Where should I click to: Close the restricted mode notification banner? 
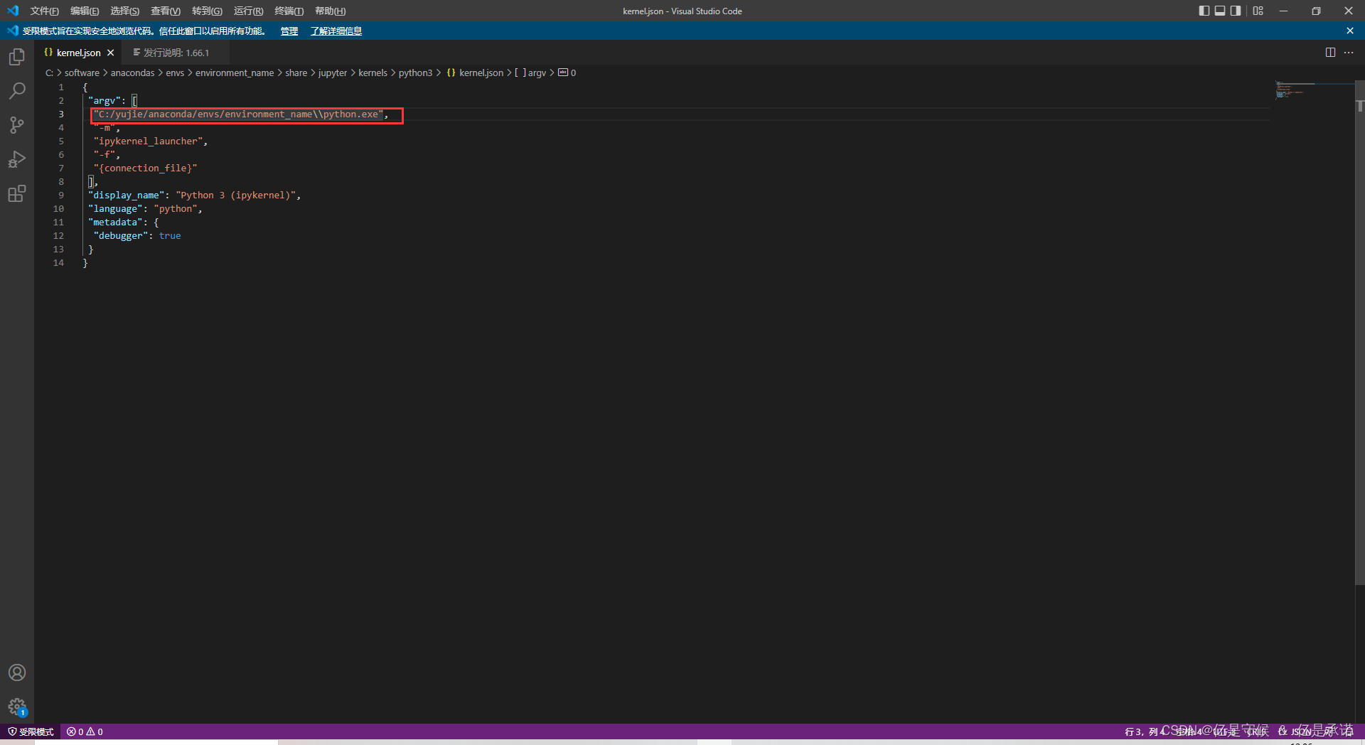click(1350, 31)
